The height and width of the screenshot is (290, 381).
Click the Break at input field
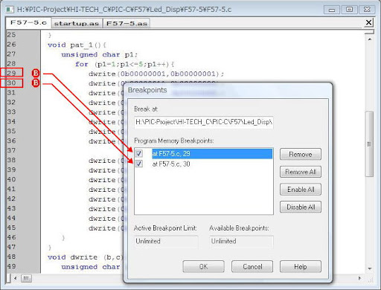pyautogui.click(x=204, y=122)
